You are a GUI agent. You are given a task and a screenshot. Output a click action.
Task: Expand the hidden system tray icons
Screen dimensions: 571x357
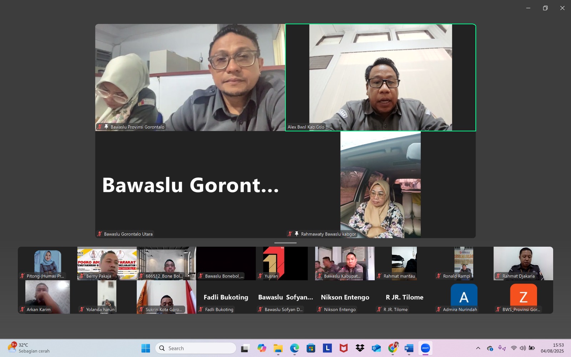(478, 348)
